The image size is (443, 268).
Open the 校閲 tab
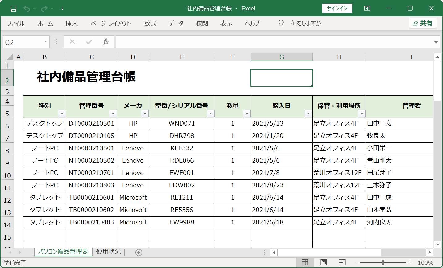coord(202,23)
